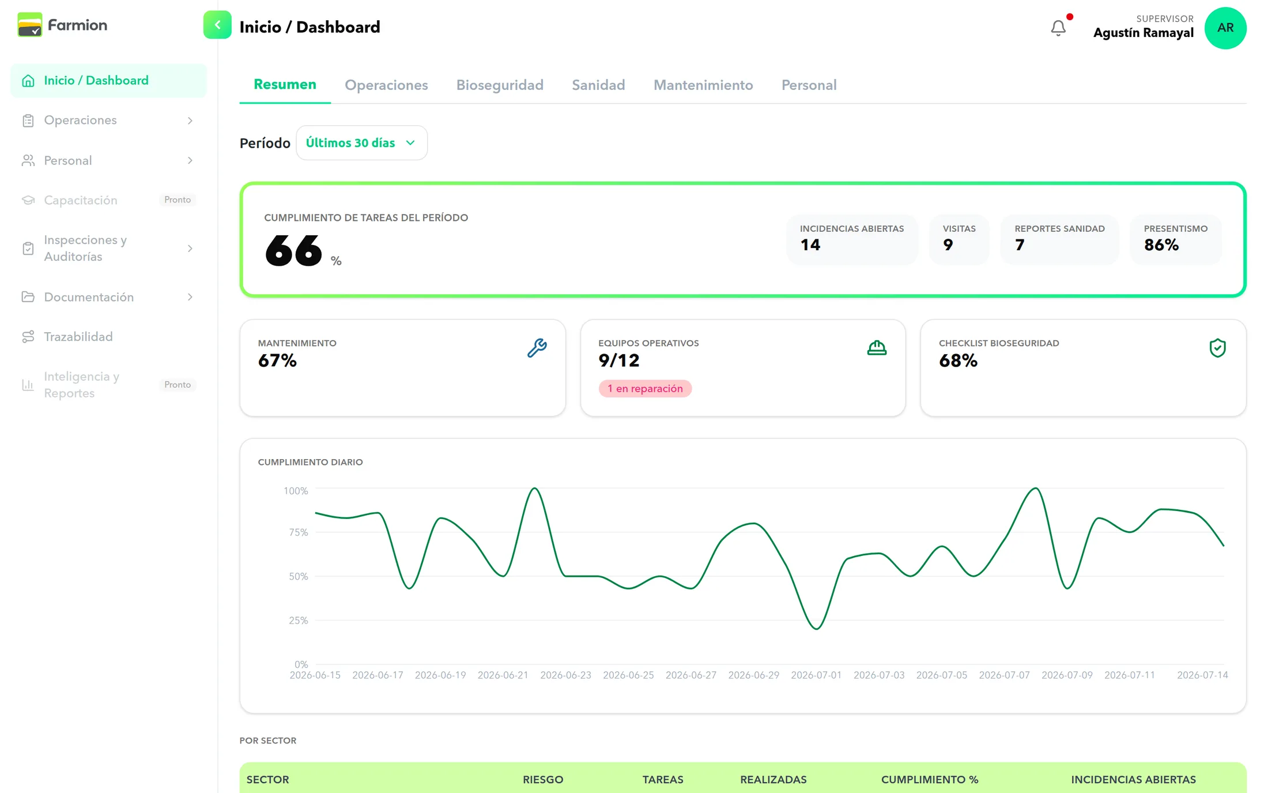The height and width of the screenshot is (793, 1268).
Task: Expand the Operaciones sidebar section chevron
Action: pyautogui.click(x=190, y=121)
